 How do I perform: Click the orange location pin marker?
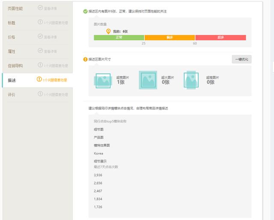(108, 31)
